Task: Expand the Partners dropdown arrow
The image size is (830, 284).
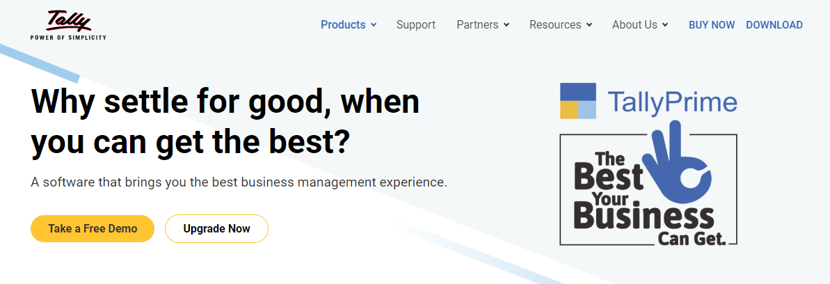Action: coord(506,25)
